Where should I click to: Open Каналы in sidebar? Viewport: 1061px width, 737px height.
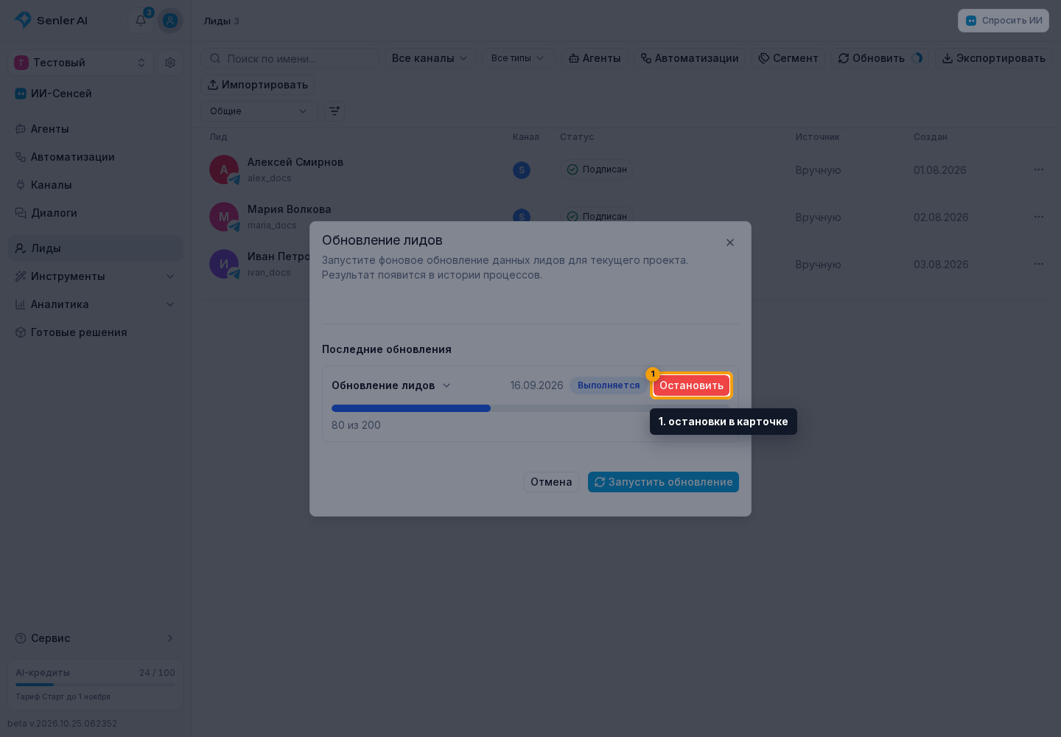(95, 185)
